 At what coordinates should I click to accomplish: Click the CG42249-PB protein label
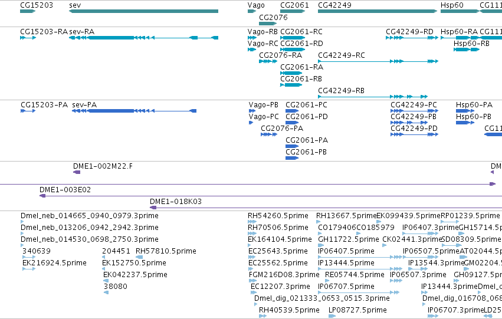click(x=414, y=117)
